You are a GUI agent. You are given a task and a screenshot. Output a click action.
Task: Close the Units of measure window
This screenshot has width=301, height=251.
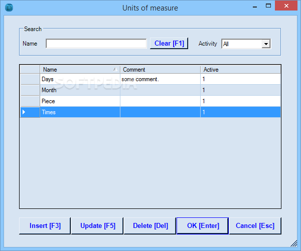pos(286,6)
